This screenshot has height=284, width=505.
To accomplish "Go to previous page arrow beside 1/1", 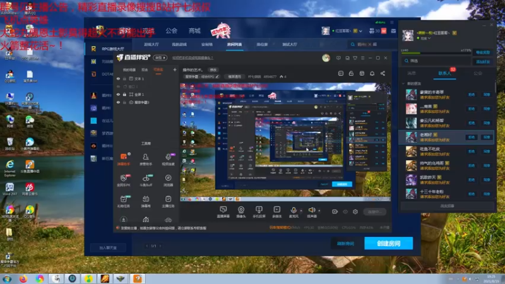I will (x=147, y=246).
